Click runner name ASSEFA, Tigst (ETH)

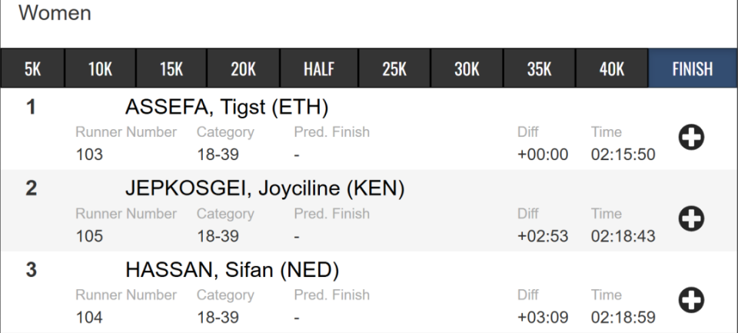[227, 108]
